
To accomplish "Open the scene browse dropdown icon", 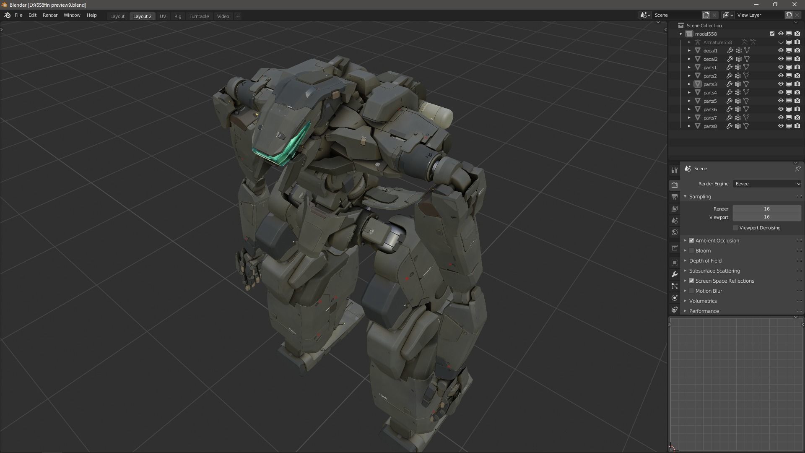I will click(x=645, y=15).
